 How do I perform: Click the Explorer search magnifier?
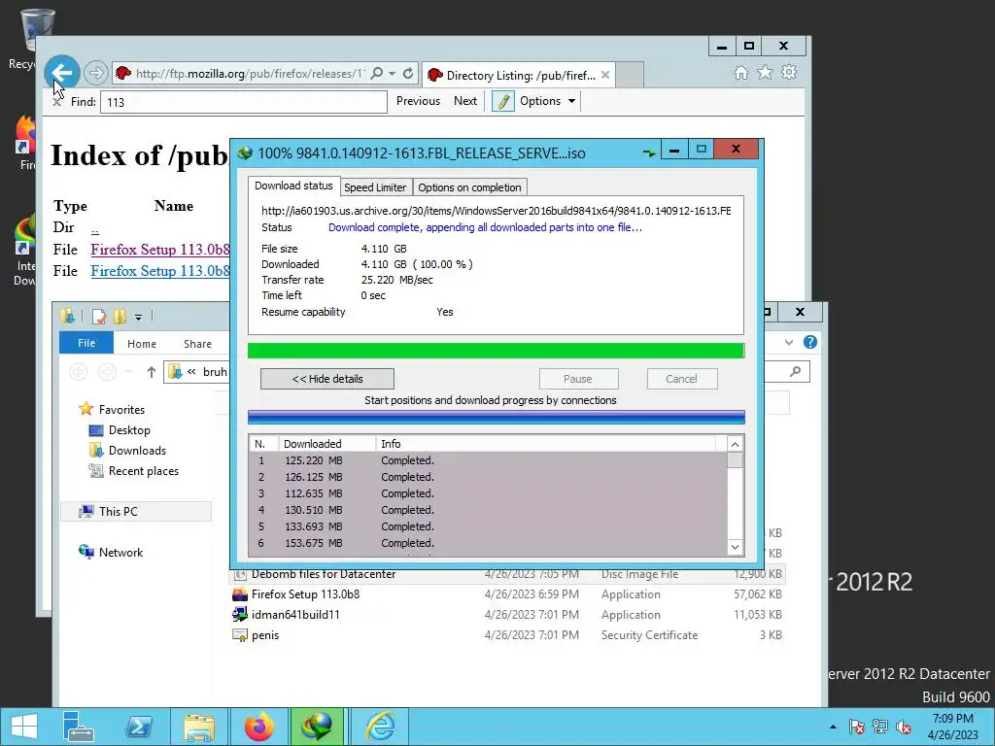[x=795, y=372]
